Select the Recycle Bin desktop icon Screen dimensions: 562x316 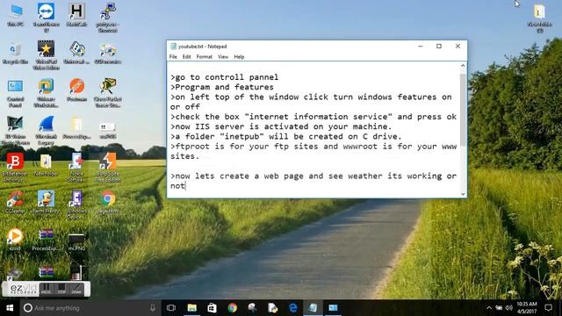click(16, 54)
